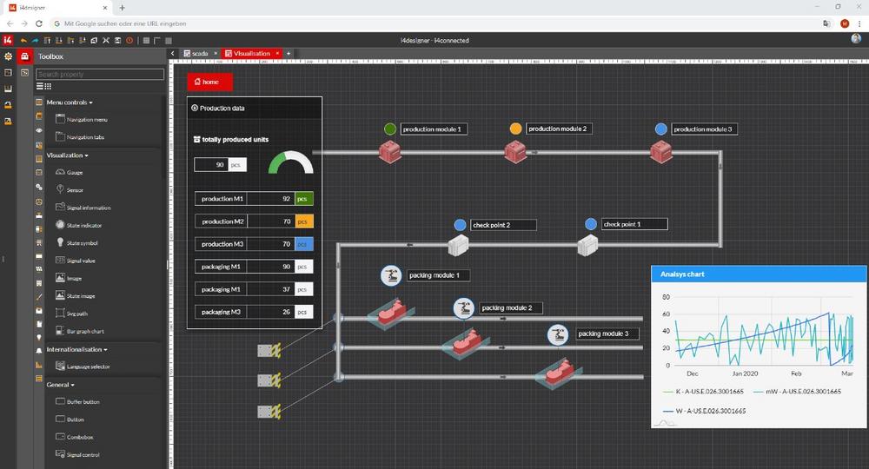The width and height of the screenshot is (869, 469).
Task: Add a new page tab with plus
Action: 289,53
